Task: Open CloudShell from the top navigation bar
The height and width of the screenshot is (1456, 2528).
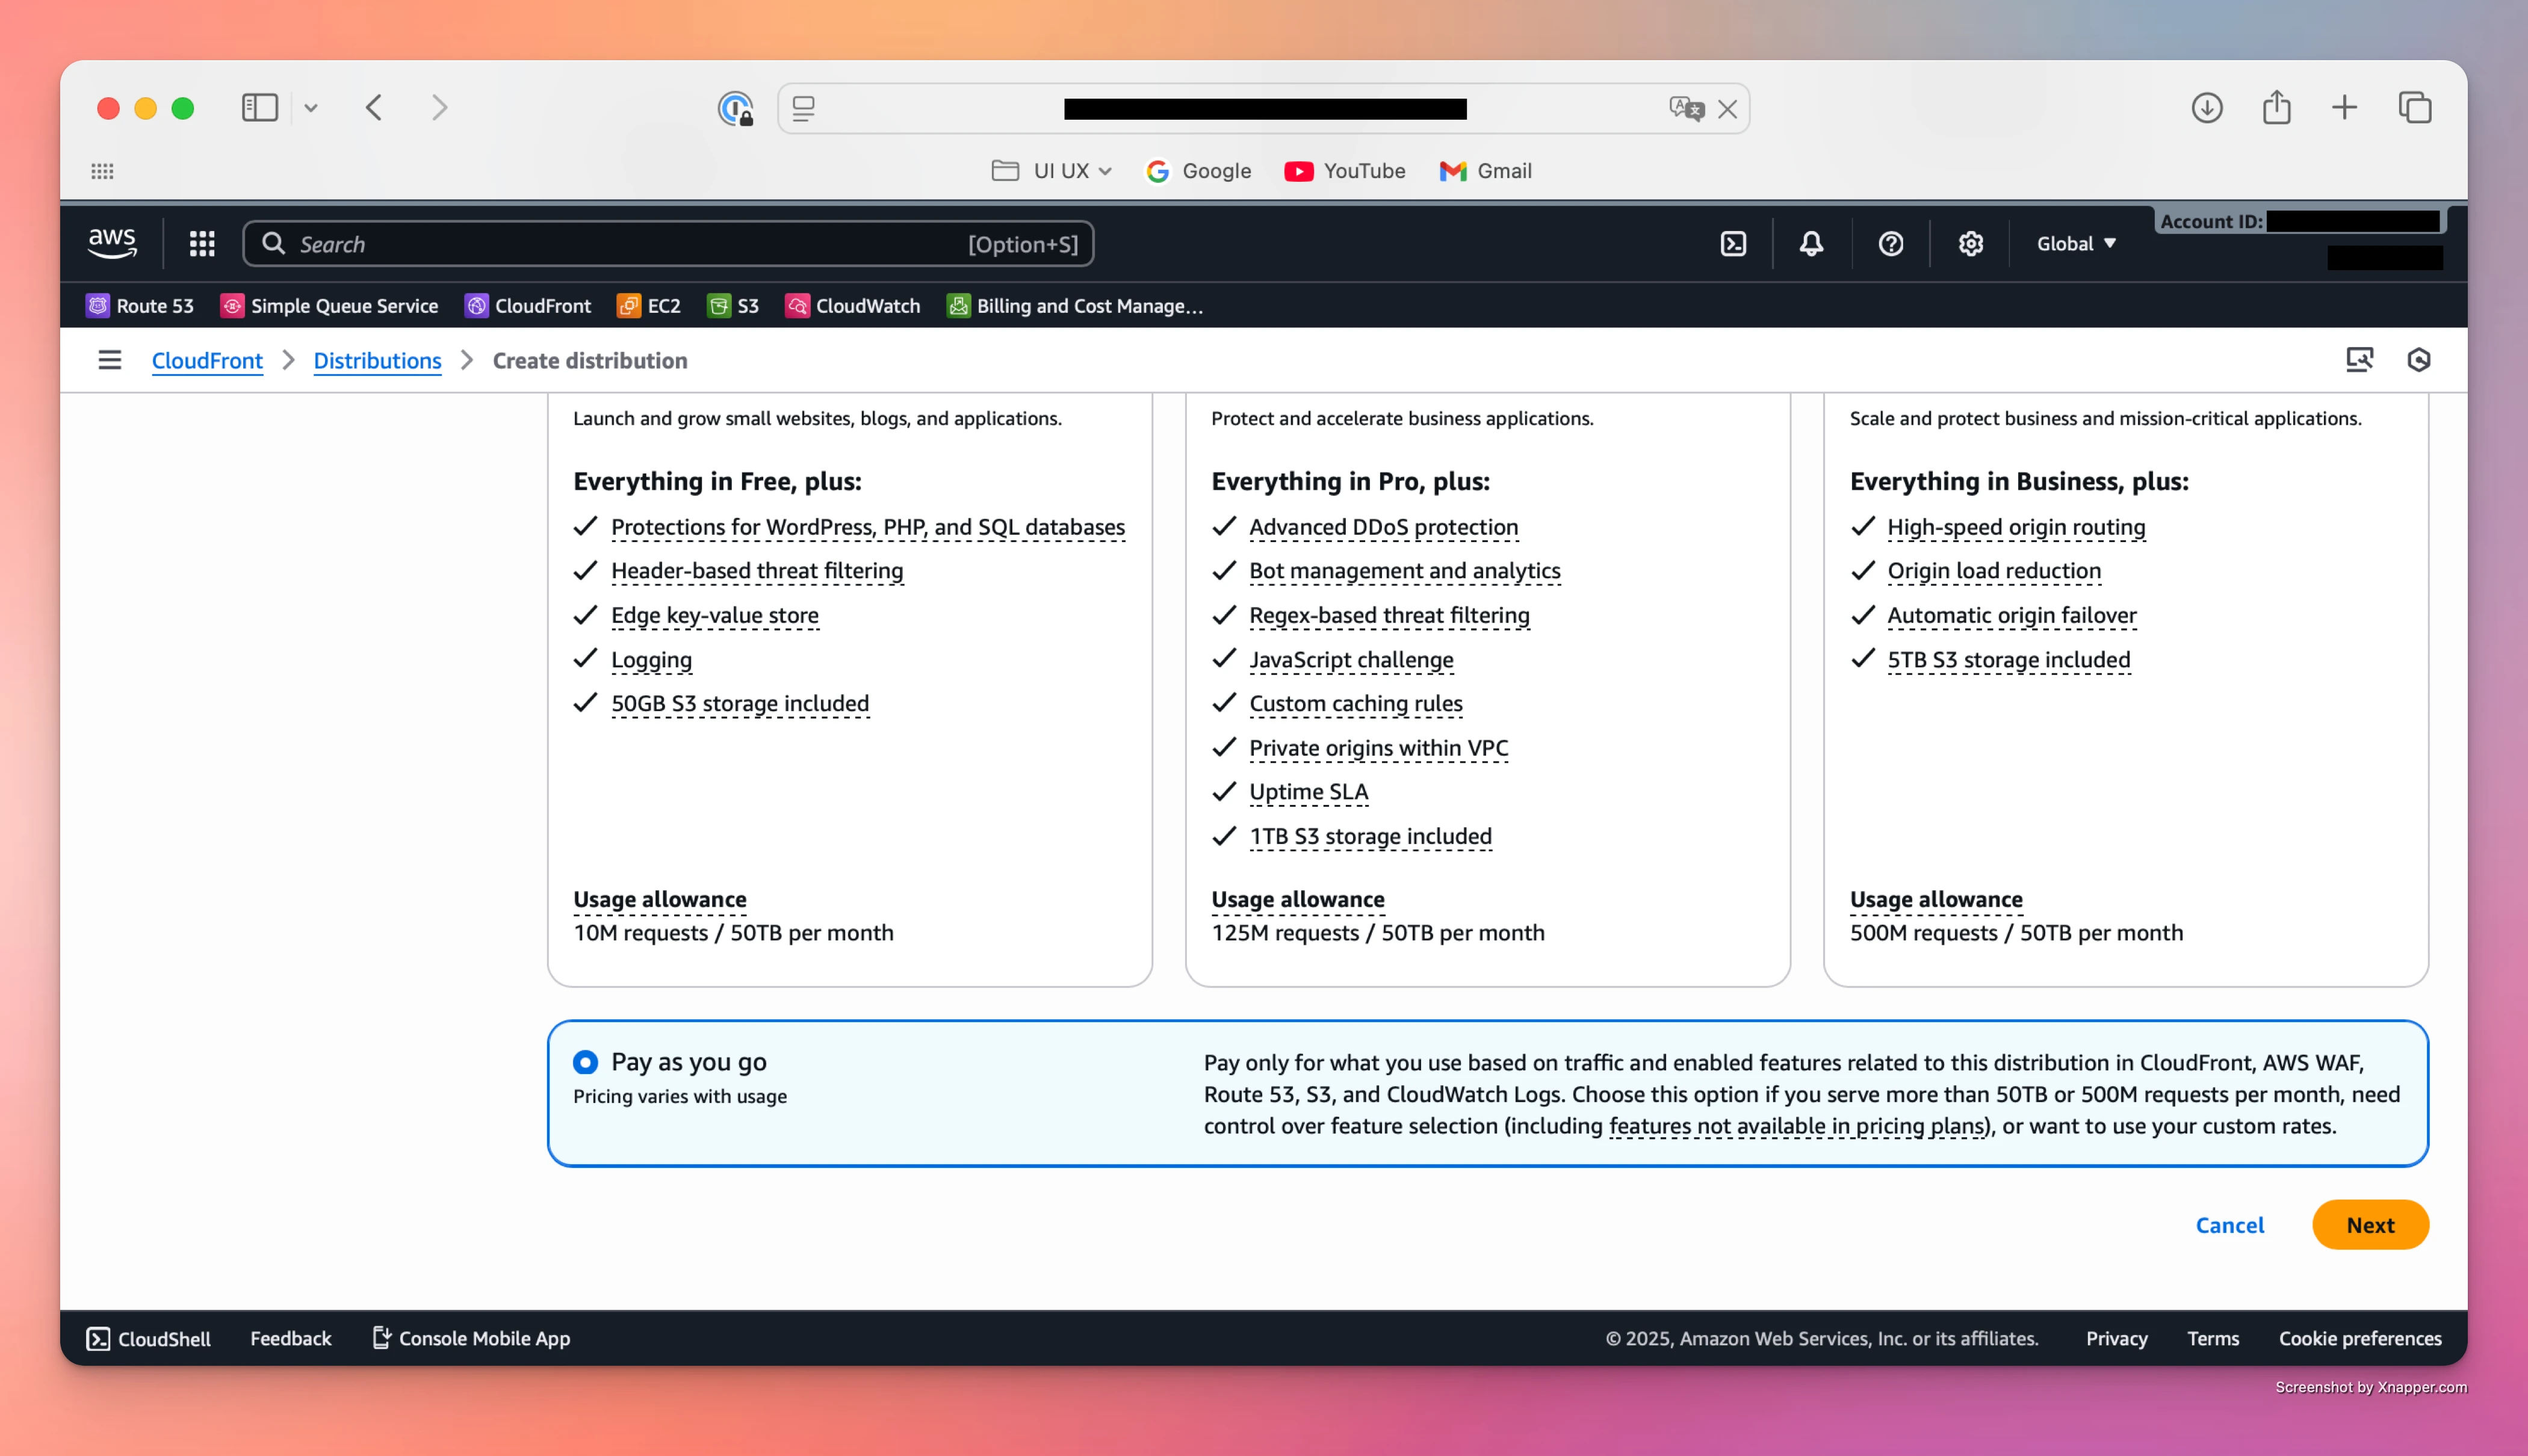Action: [1733, 244]
